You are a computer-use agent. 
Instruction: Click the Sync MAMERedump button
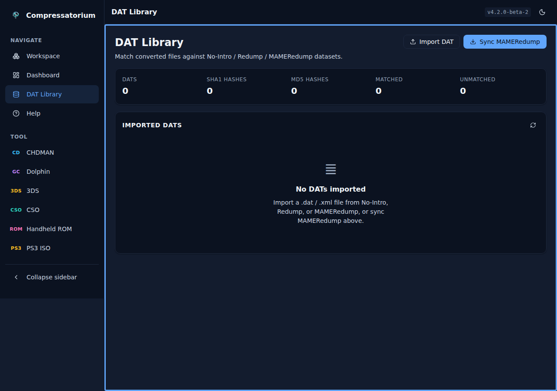[505, 42]
